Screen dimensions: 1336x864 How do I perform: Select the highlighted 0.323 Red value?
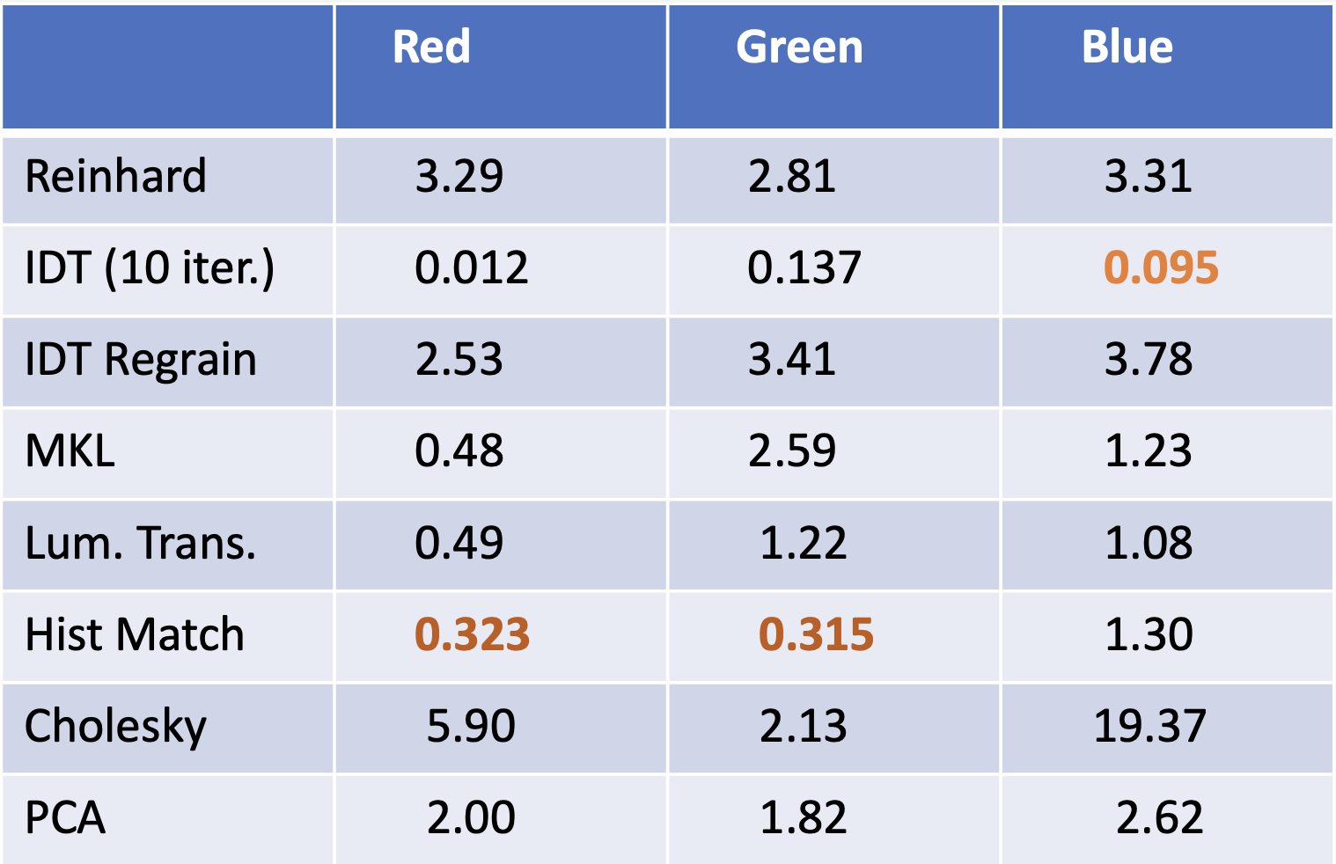(x=472, y=634)
